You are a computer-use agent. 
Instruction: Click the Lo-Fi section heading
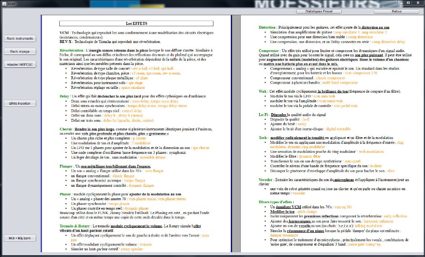(263, 115)
